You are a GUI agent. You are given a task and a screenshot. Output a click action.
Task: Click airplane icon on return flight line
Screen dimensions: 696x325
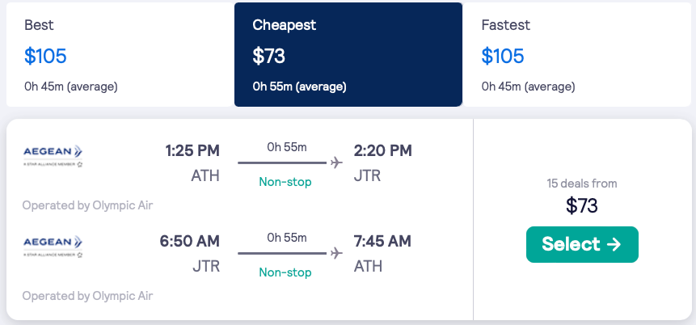tap(336, 253)
